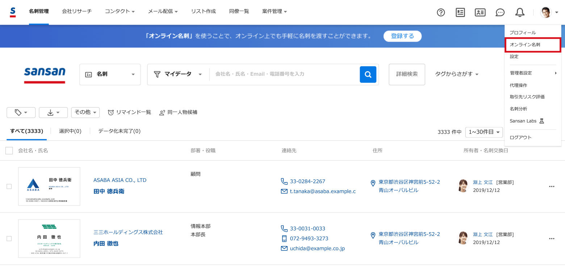Open the business card scan icon
The height and width of the screenshot is (270, 565).
(x=480, y=12)
